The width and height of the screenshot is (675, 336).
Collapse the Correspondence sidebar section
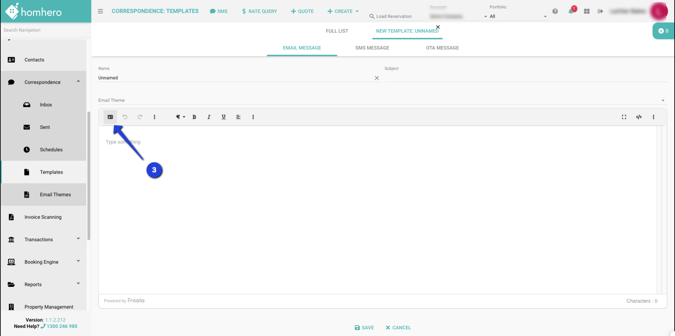(78, 82)
